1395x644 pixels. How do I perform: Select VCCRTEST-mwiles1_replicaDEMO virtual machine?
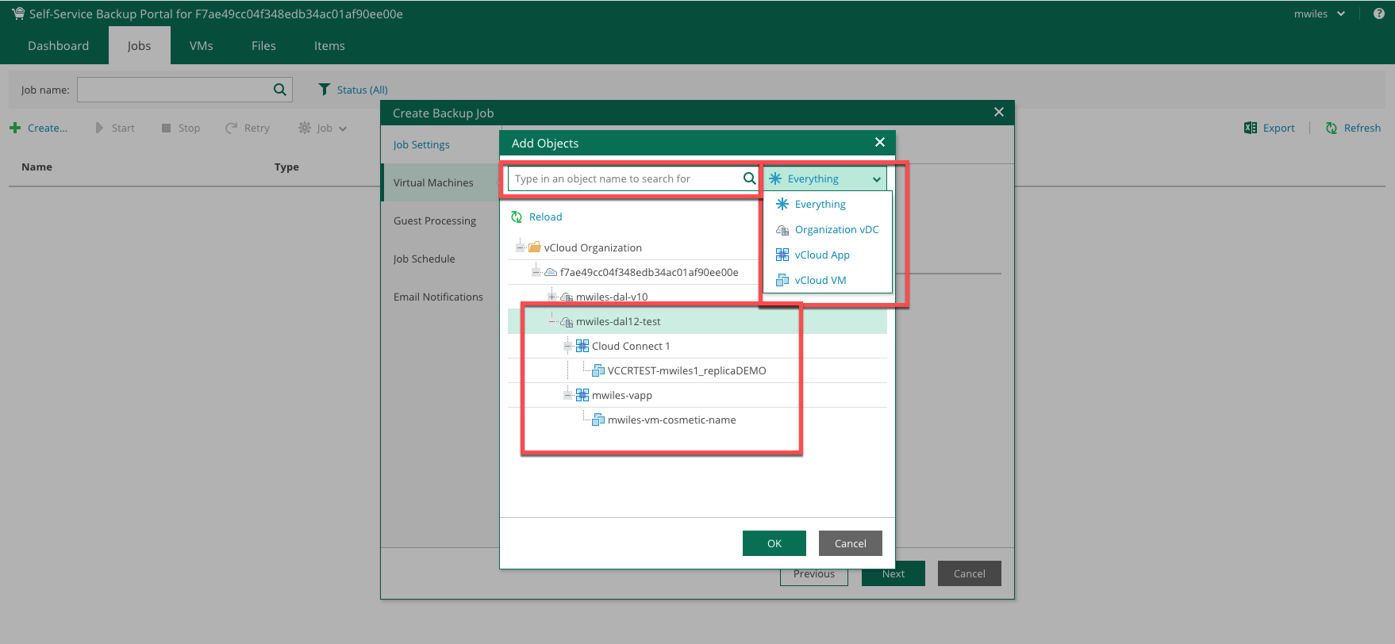[x=686, y=370]
